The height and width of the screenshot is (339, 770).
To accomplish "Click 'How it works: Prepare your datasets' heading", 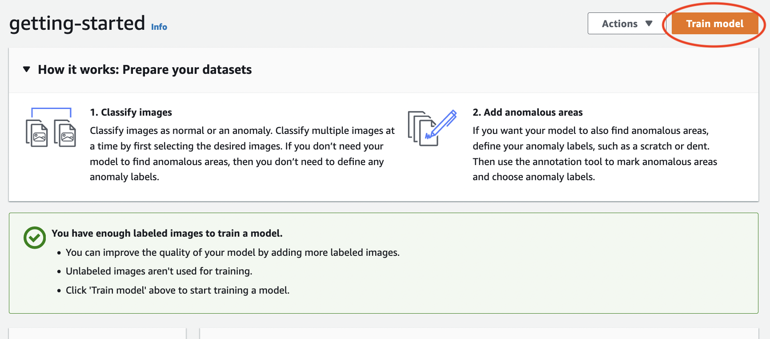I will click(x=145, y=70).
